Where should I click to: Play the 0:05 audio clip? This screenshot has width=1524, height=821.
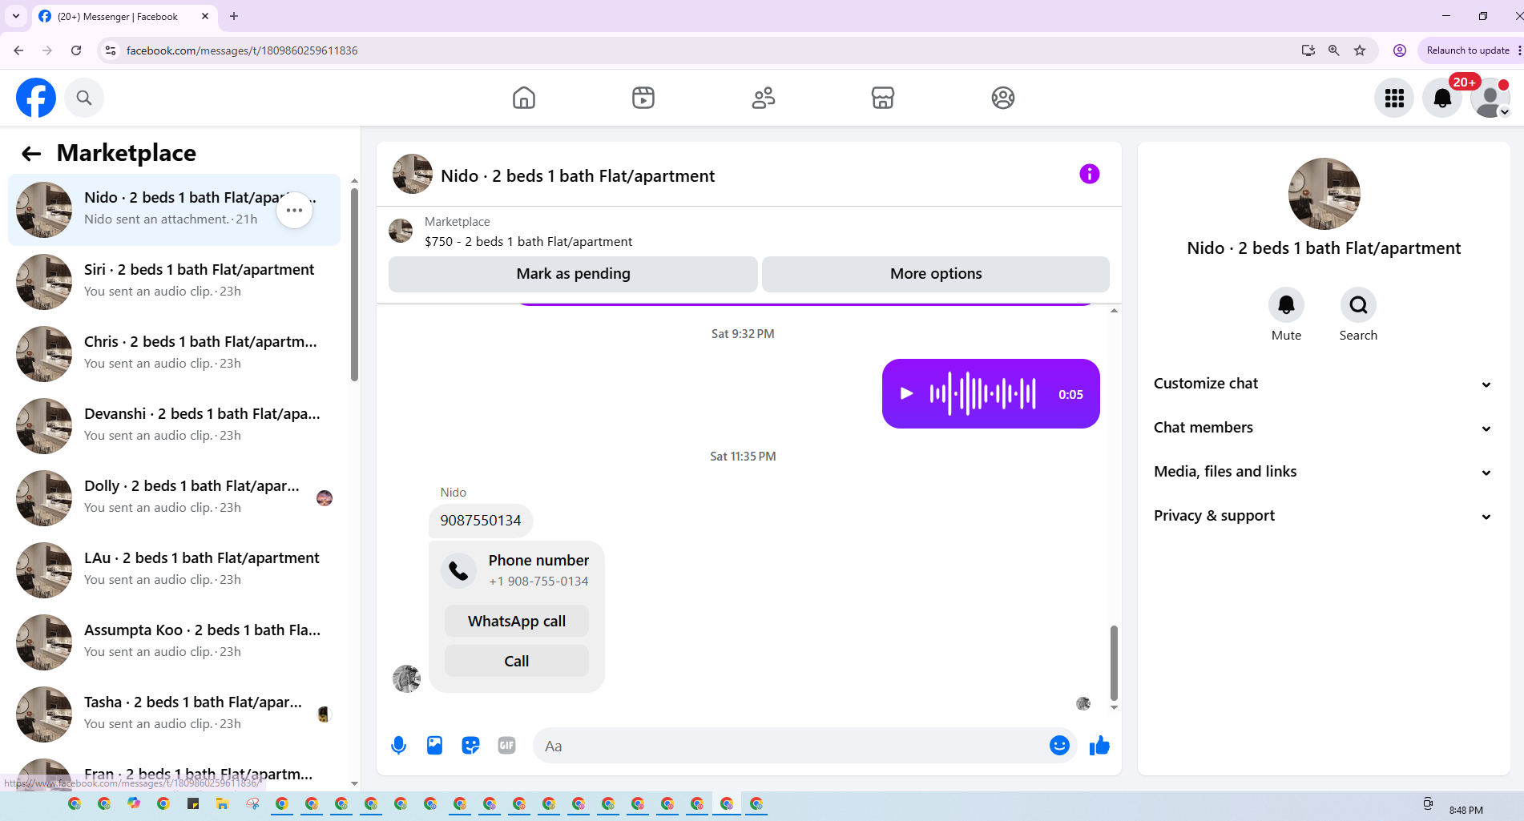pyautogui.click(x=906, y=393)
